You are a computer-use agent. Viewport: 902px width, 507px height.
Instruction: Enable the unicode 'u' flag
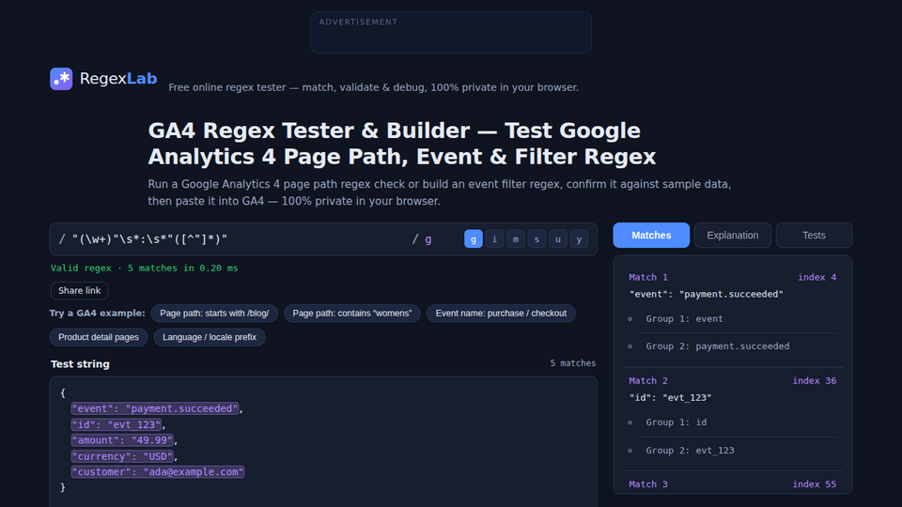(558, 239)
